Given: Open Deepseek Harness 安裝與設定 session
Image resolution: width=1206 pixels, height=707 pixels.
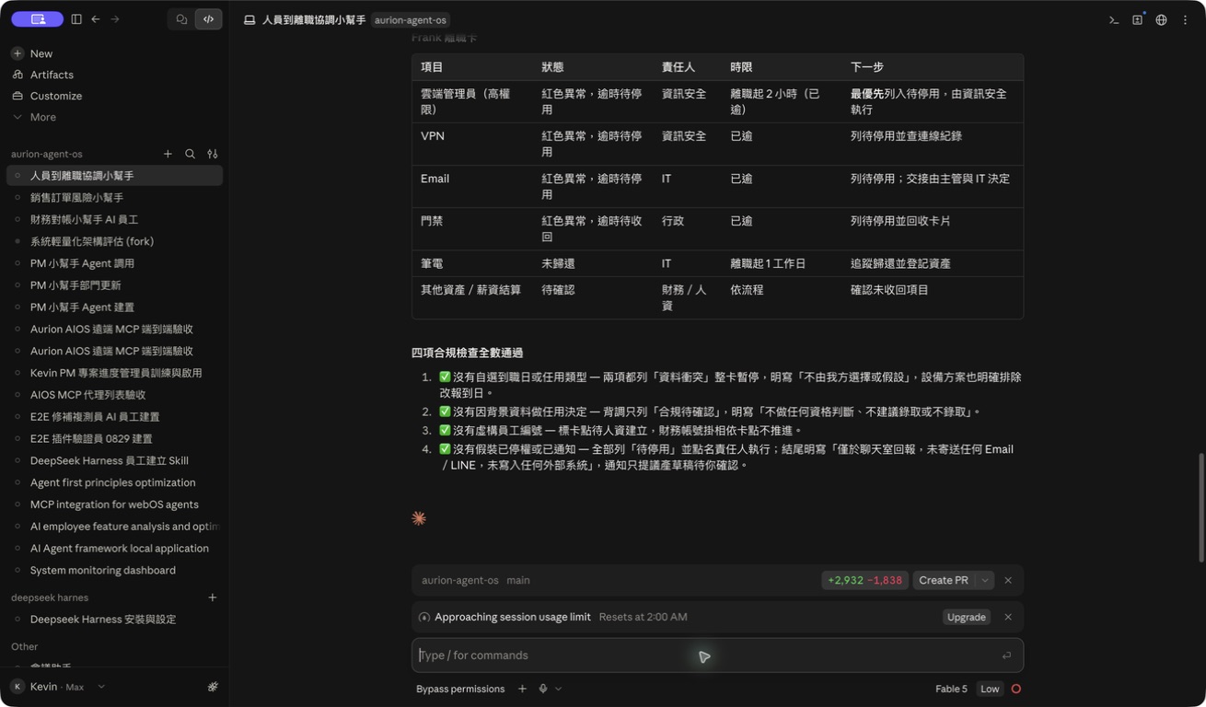Looking at the screenshot, I should [x=114, y=620].
